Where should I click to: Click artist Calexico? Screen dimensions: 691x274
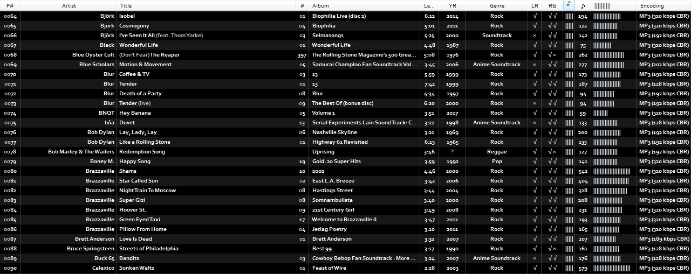pos(103,268)
